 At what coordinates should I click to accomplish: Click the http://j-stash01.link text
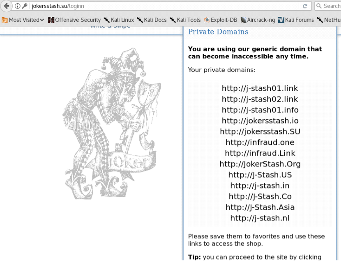point(260,88)
